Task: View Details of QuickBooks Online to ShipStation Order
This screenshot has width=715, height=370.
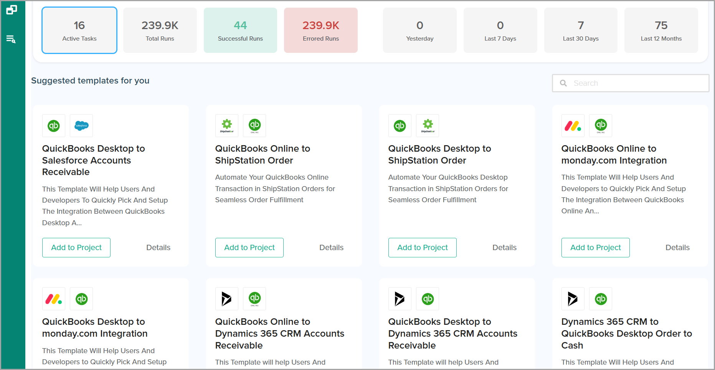Action: click(331, 247)
